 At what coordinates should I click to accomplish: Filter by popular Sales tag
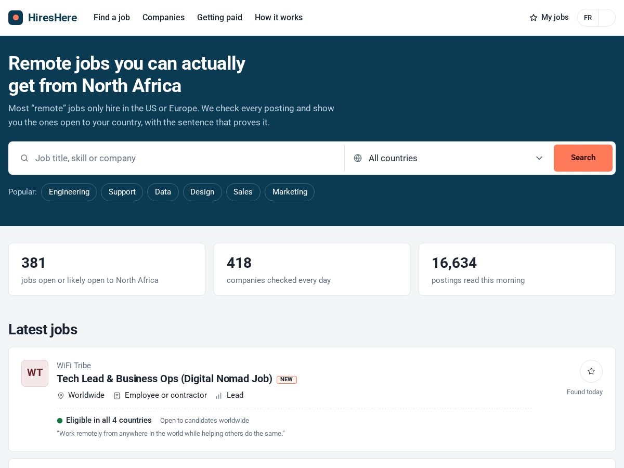pos(243,192)
